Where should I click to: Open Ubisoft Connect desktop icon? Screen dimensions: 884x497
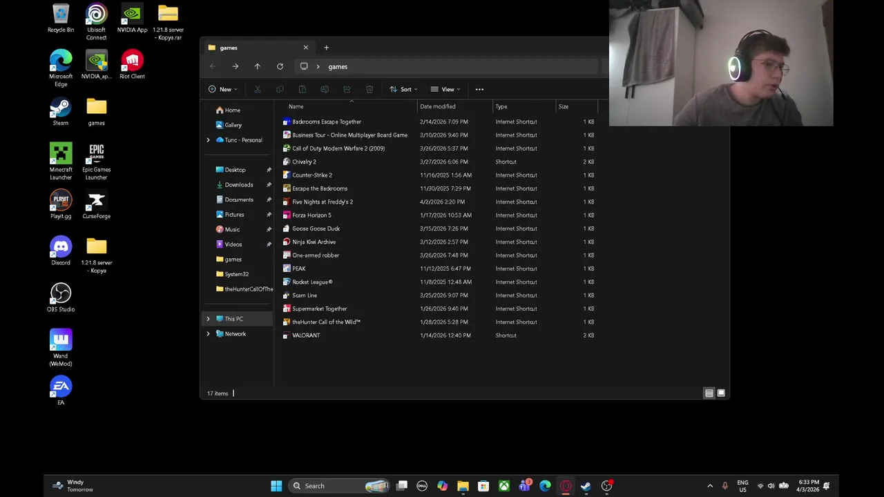(x=96, y=22)
